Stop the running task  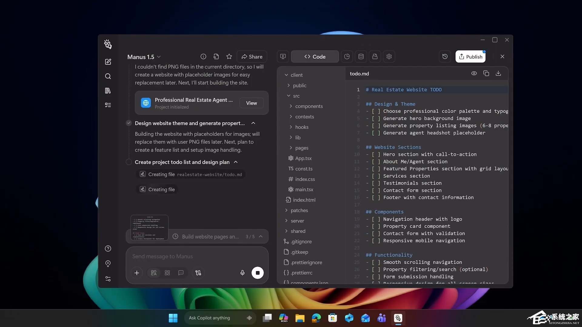(258, 273)
